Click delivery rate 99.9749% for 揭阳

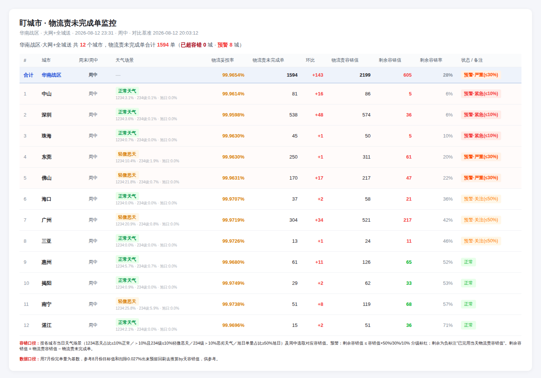tap(233, 283)
